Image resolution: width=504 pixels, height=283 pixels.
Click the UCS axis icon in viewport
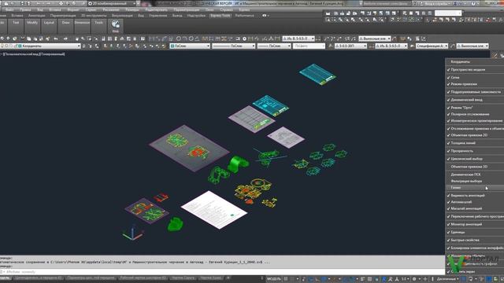pyautogui.click(x=132, y=233)
